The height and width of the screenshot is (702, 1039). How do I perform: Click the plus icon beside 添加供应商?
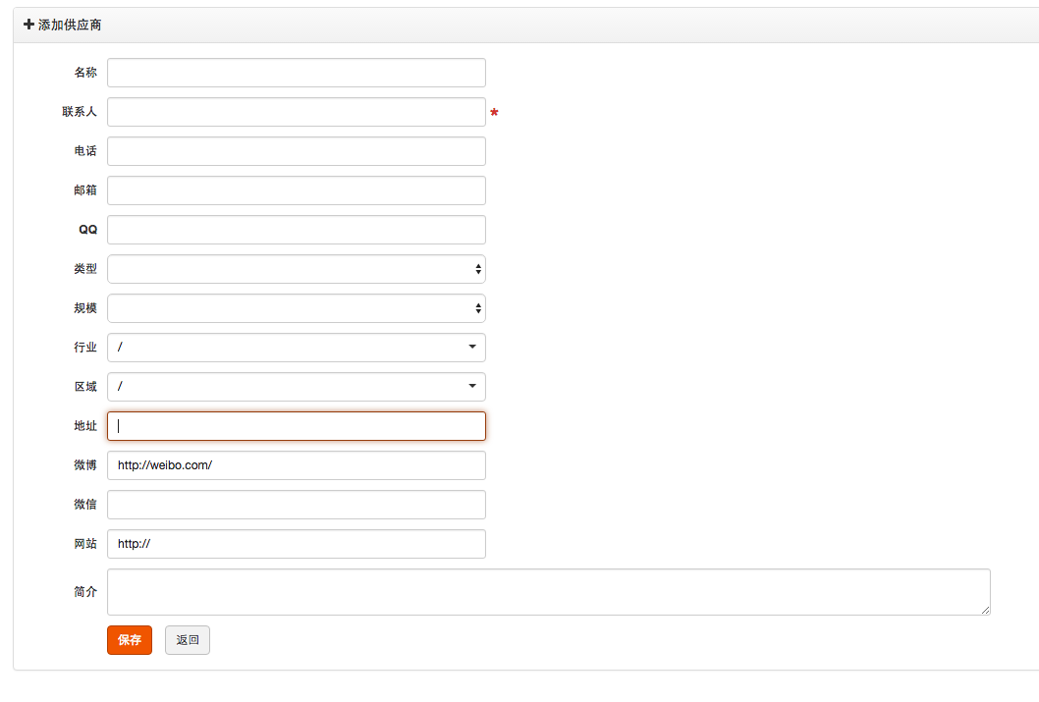click(28, 25)
